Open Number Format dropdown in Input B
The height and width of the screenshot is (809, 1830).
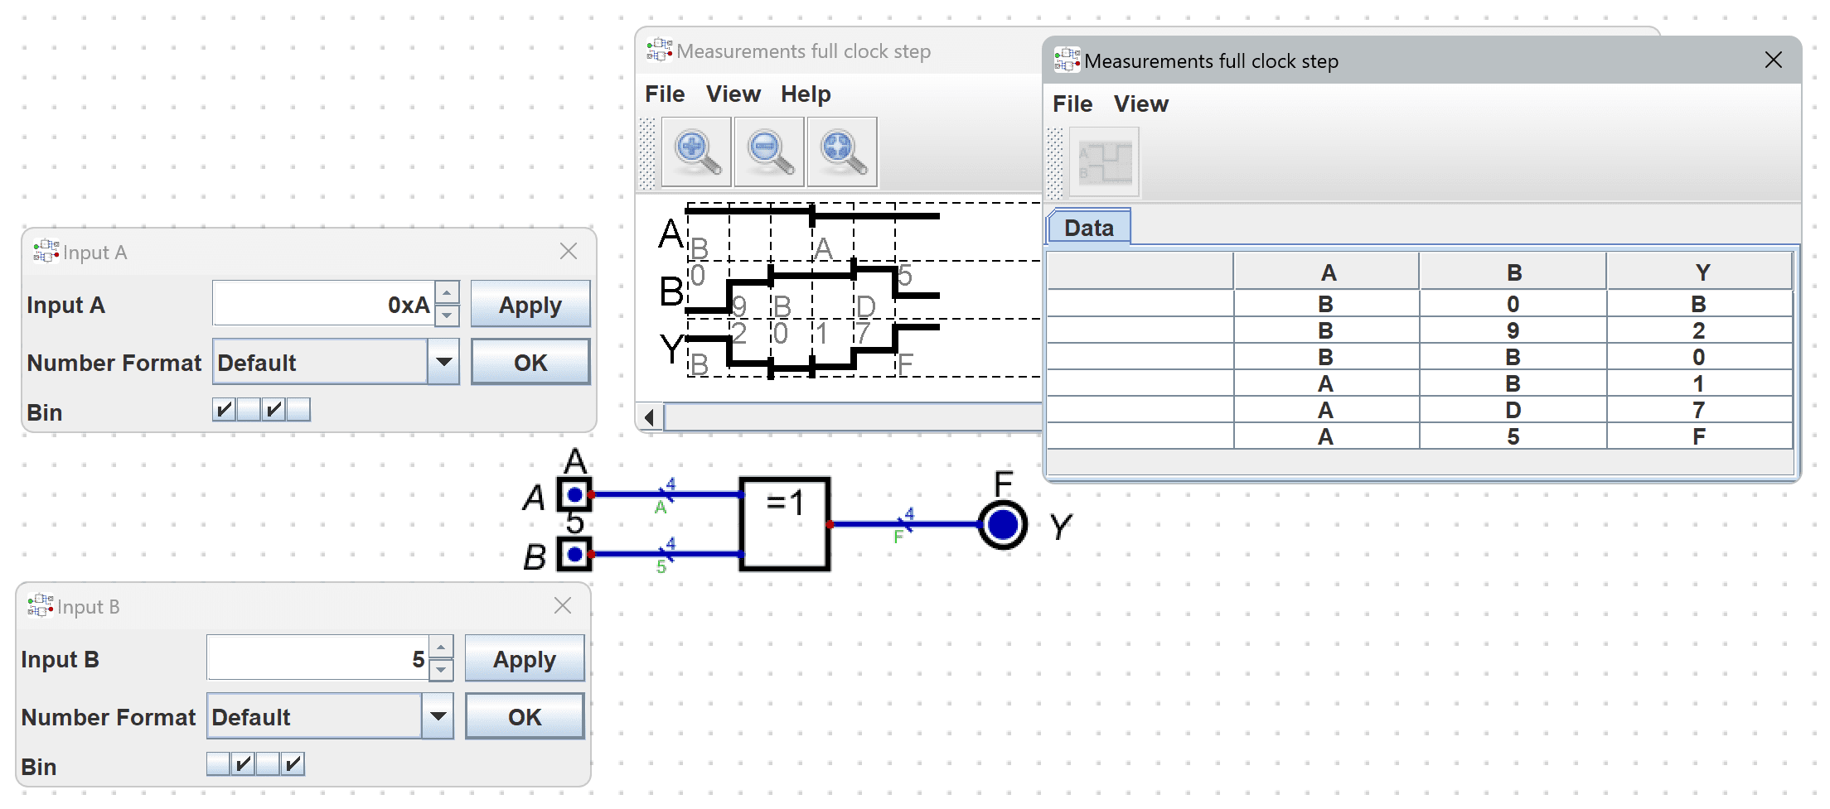[x=438, y=716]
